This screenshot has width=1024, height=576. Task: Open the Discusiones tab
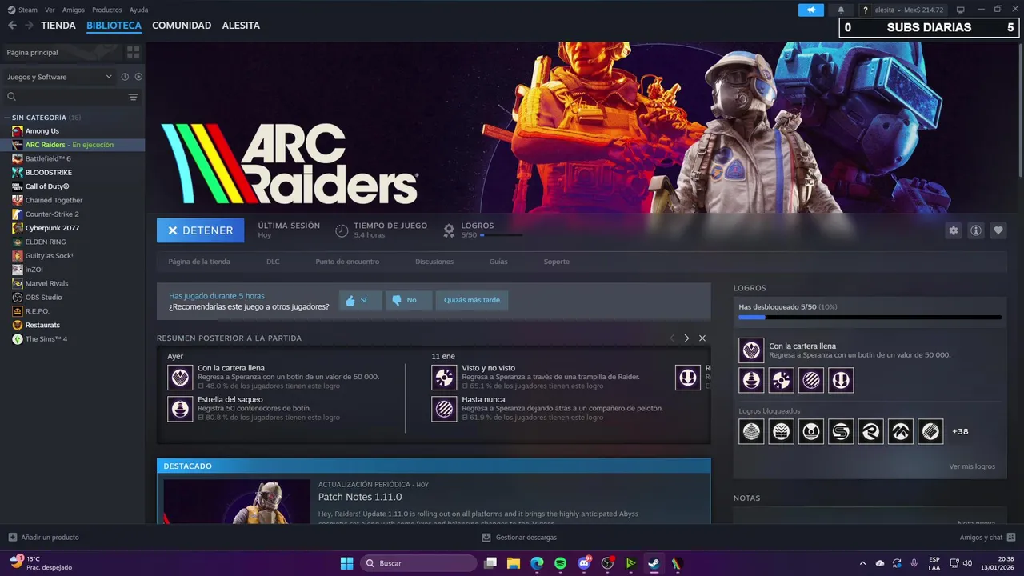434,262
